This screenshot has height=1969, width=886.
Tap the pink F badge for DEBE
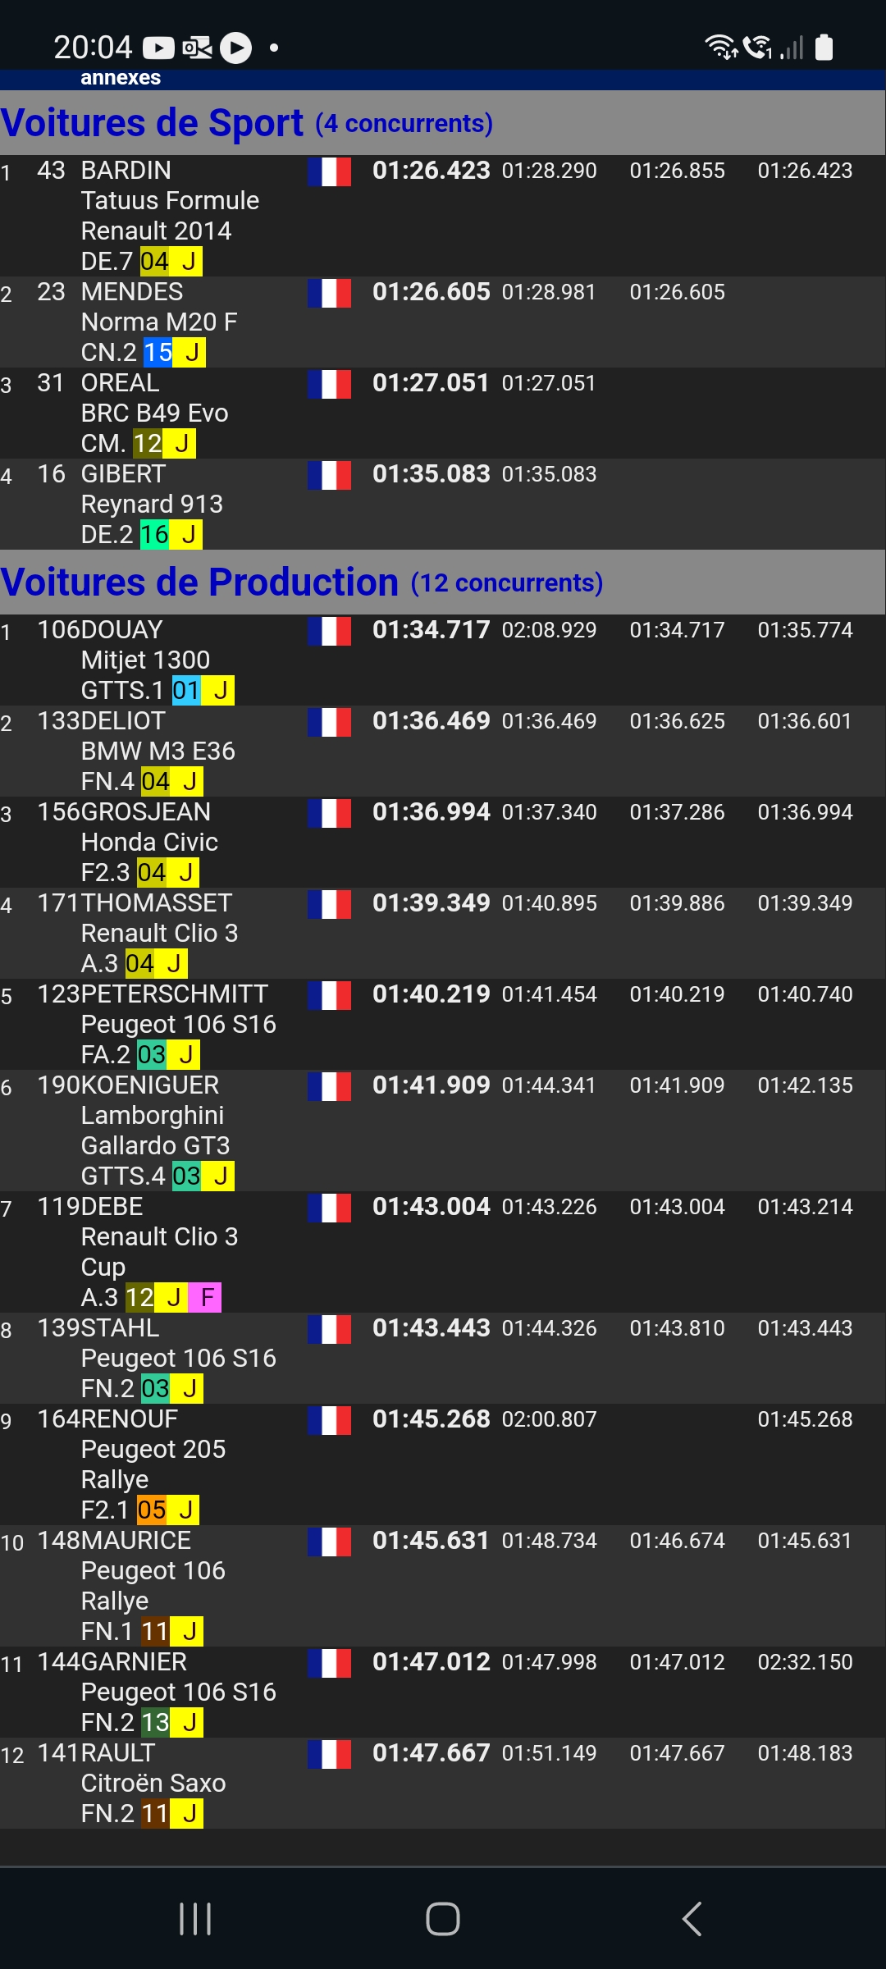click(x=205, y=1297)
